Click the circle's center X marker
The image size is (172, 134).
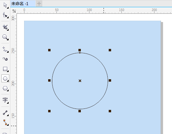80,81
